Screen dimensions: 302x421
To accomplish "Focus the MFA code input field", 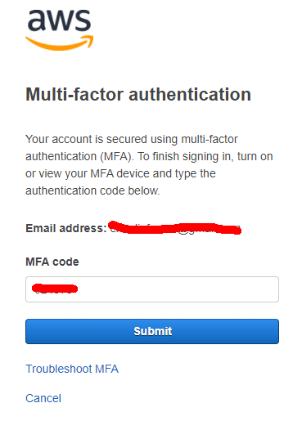I will 152,289.
